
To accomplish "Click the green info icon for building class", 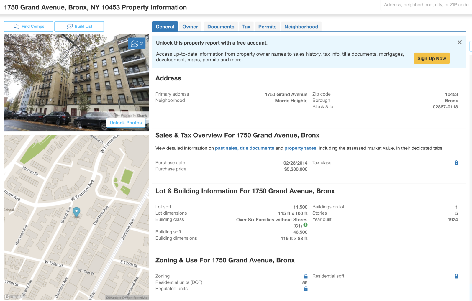I will coord(305,225).
